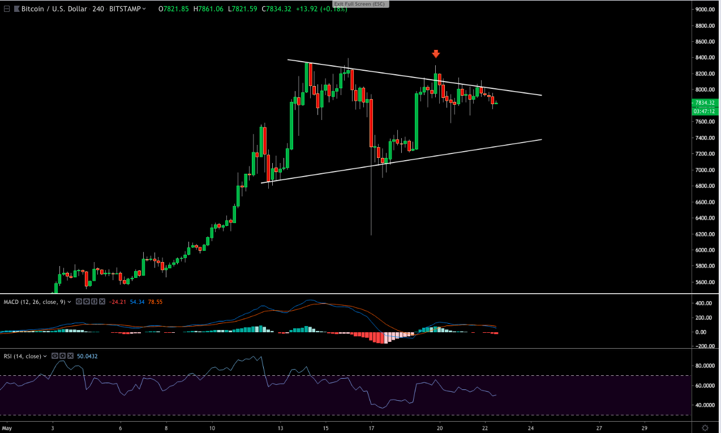721x433 pixels.
Task: Click the Exit Full Screen button
Action: pos(360,4)
